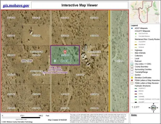Click the Mohave County Information Technology copyright text
Viewport: 161px width, 124px height.
pyautogui.click(x=17, y=122)
